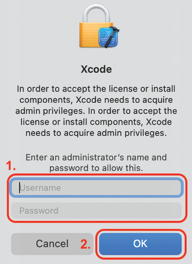Screen dimensions: 192x264
Task: Click the Password placeholder text
Action: (39, 210)
